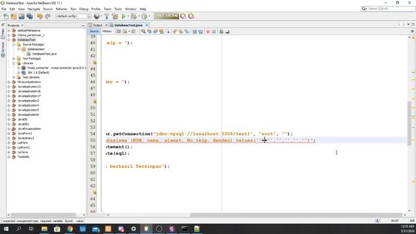The image size is (416, 234).
Task: Click the Source view button
Action: point(94,31)
